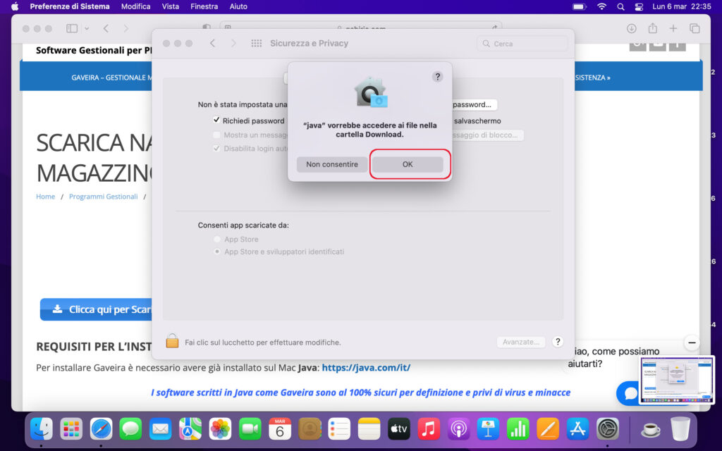
Task: Open the Vista menu
Action: tap(171, 6)
